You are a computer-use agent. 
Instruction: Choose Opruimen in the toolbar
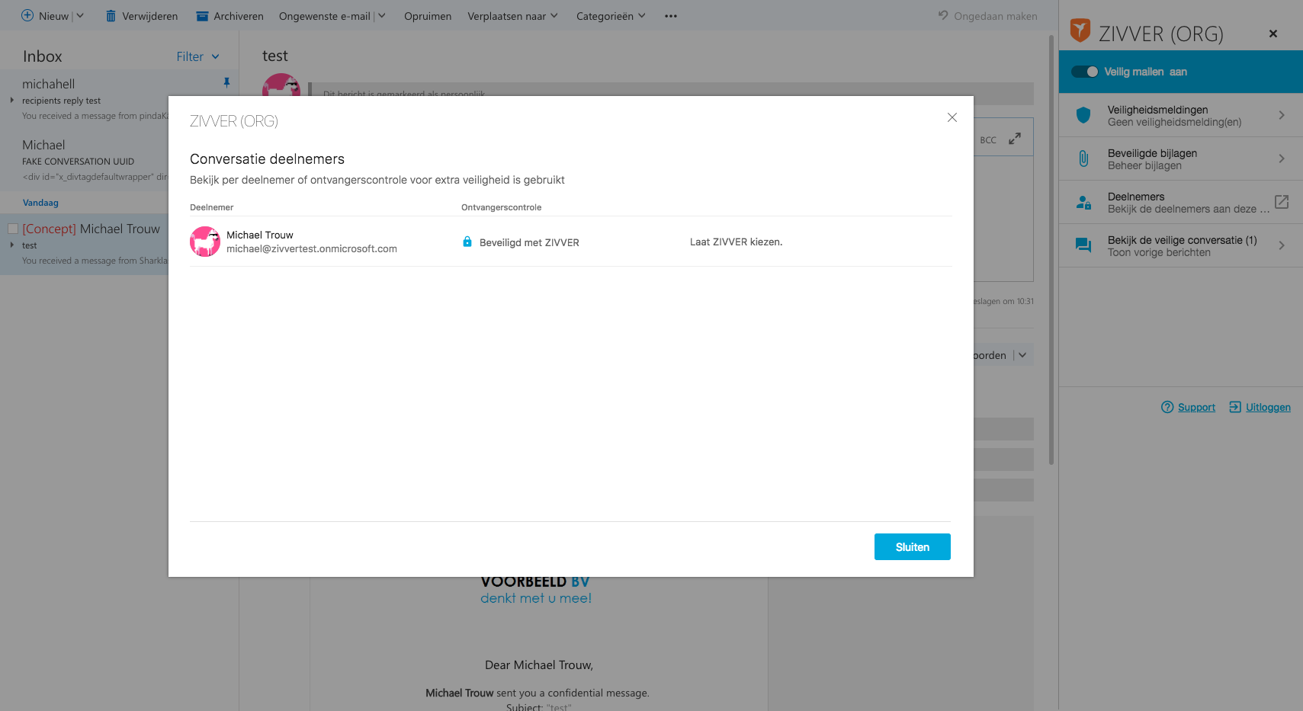click(x=428, y=16)
